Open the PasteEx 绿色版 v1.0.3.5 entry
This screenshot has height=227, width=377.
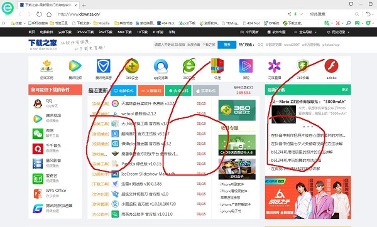[x=141, y=164]
